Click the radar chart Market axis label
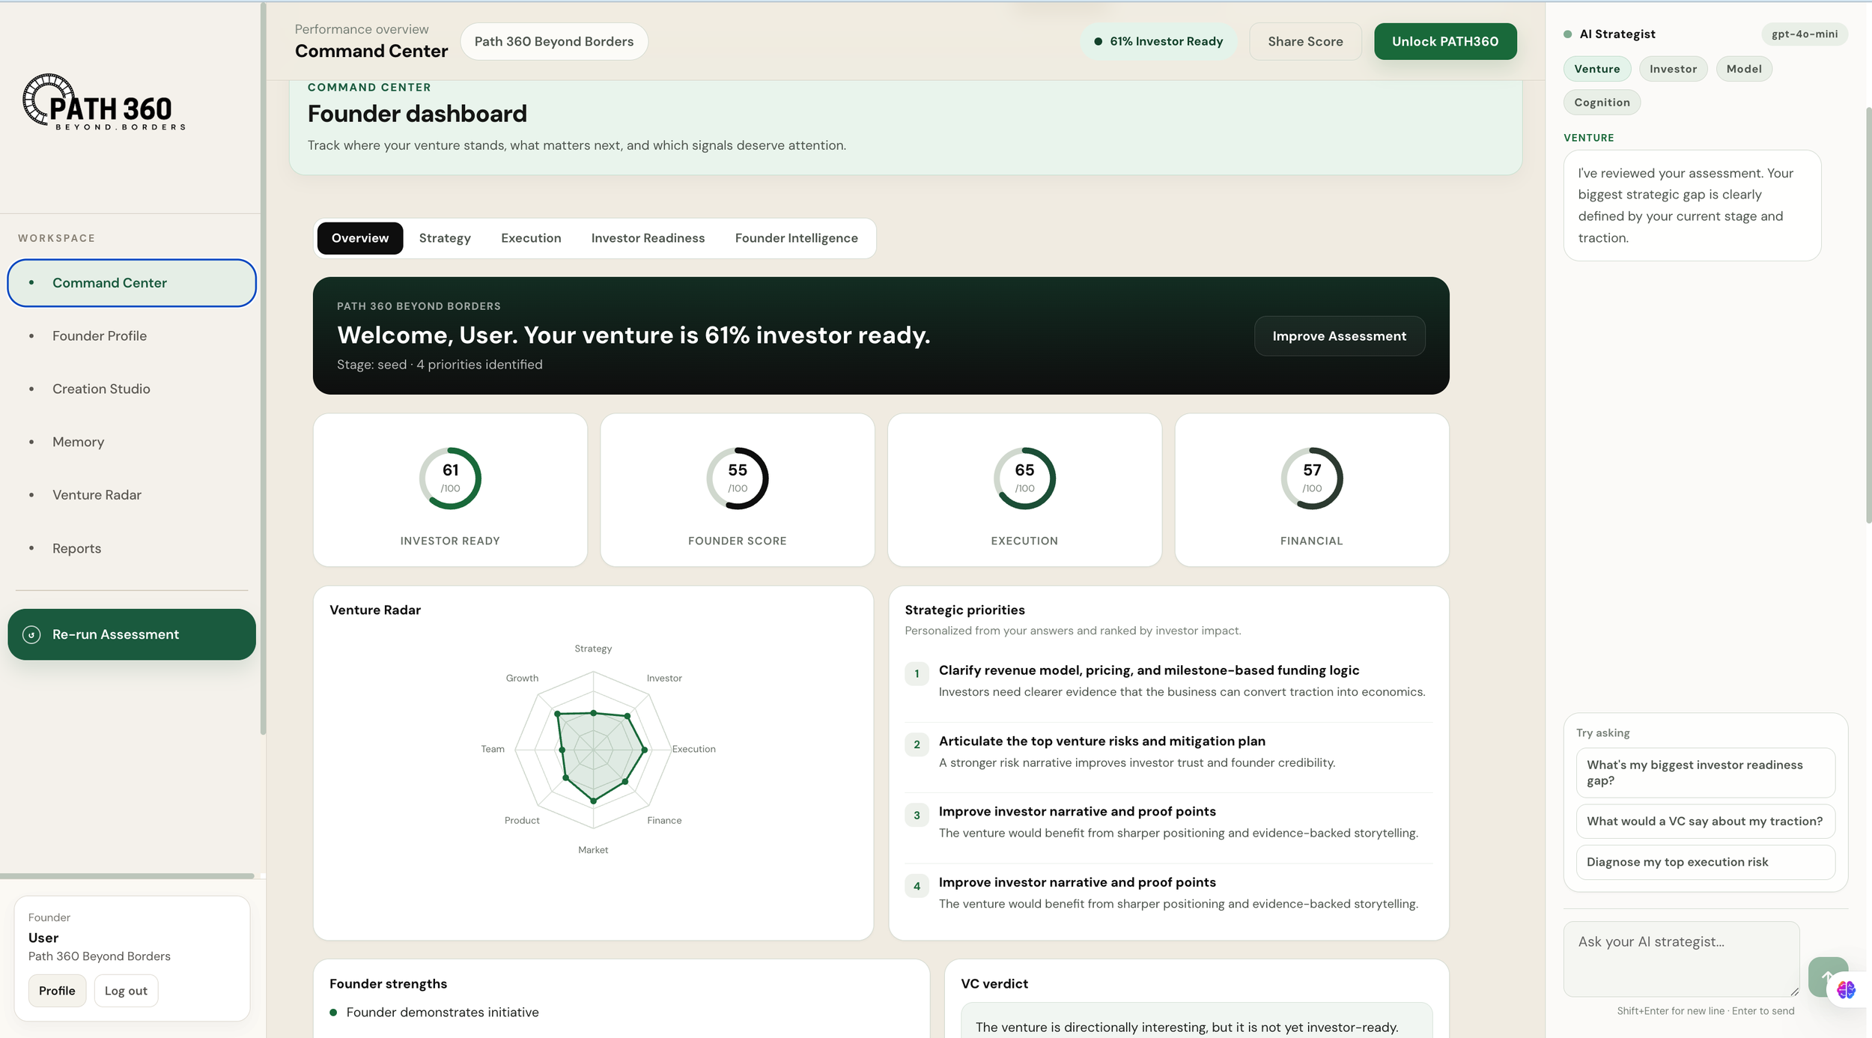The height and width of the screenshot is (1038, 1872). pos(593,850)
